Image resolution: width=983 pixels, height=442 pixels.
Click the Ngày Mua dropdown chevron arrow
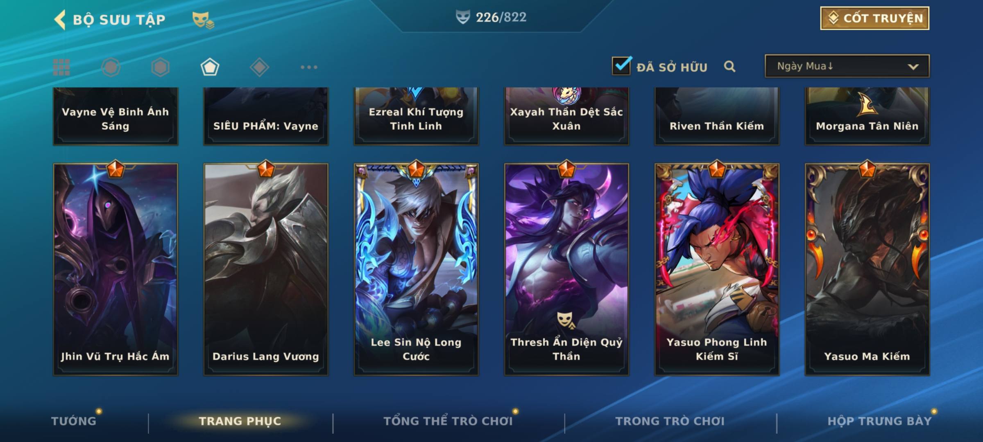coord(913,67)
